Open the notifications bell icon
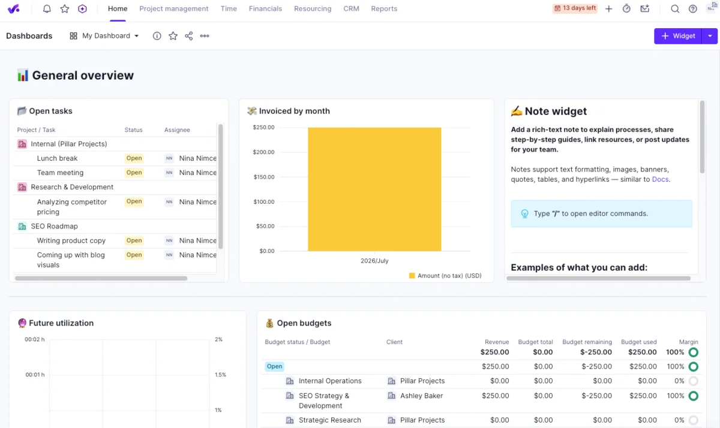Screen dimensions: 720x428 pos(47,9)
